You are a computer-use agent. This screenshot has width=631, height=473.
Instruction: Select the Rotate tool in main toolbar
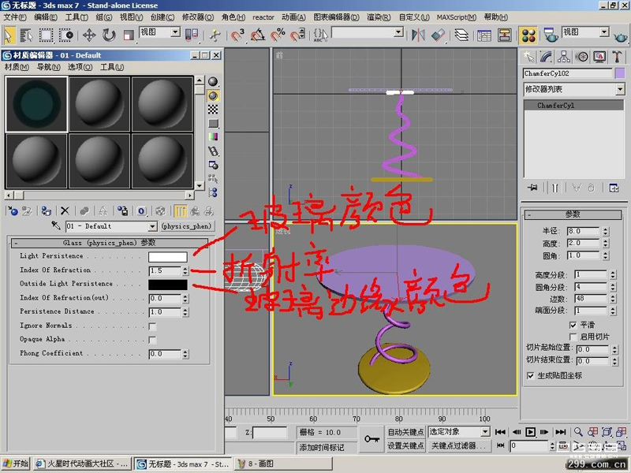click(x=109, y=35)
